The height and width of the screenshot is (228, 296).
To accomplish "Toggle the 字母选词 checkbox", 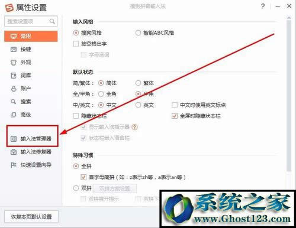I will [x=83, y=54].
